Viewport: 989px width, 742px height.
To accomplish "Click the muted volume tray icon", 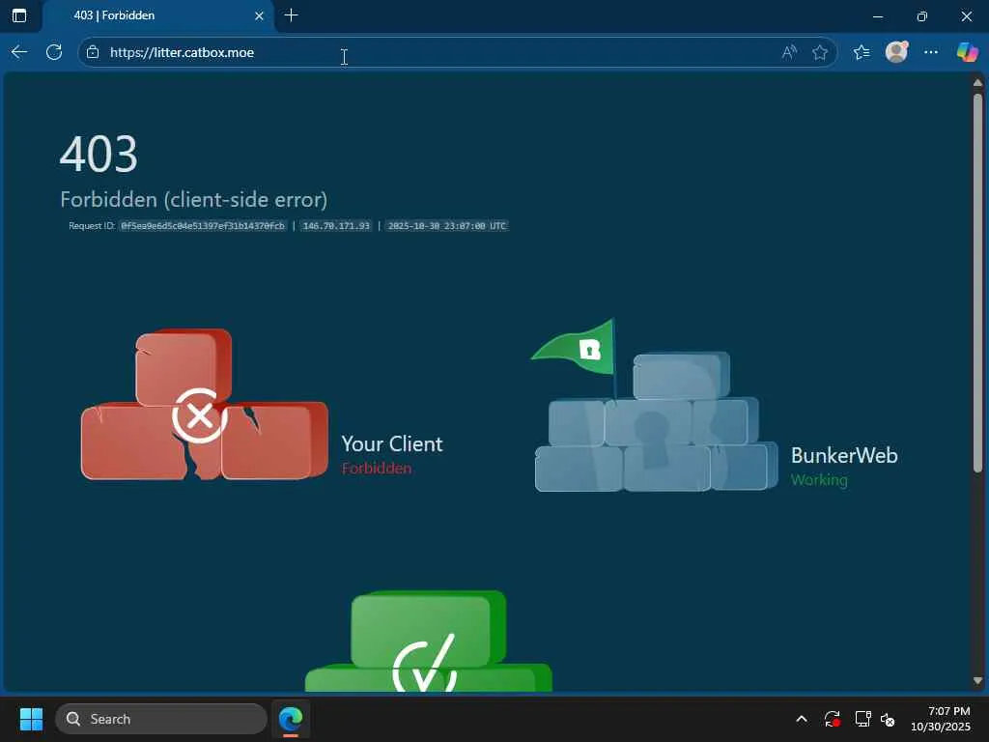I will click(x=888, y=719).
